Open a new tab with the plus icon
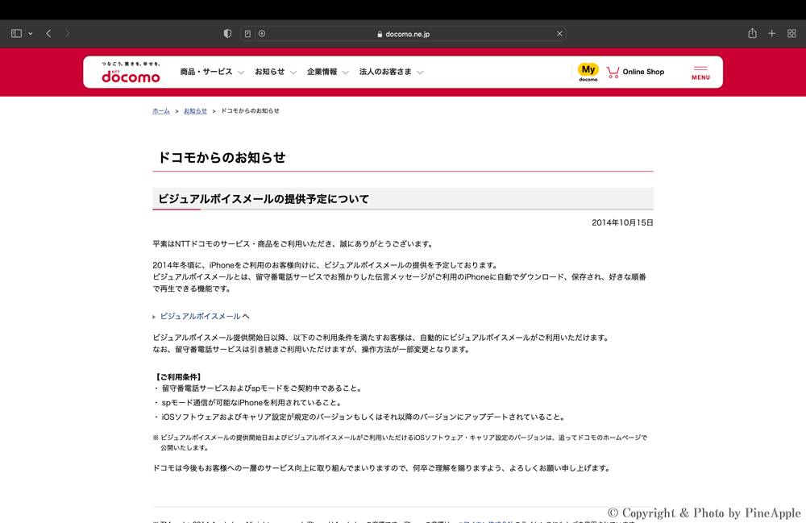This screenshot has width=806, height=523. point(771,34)
